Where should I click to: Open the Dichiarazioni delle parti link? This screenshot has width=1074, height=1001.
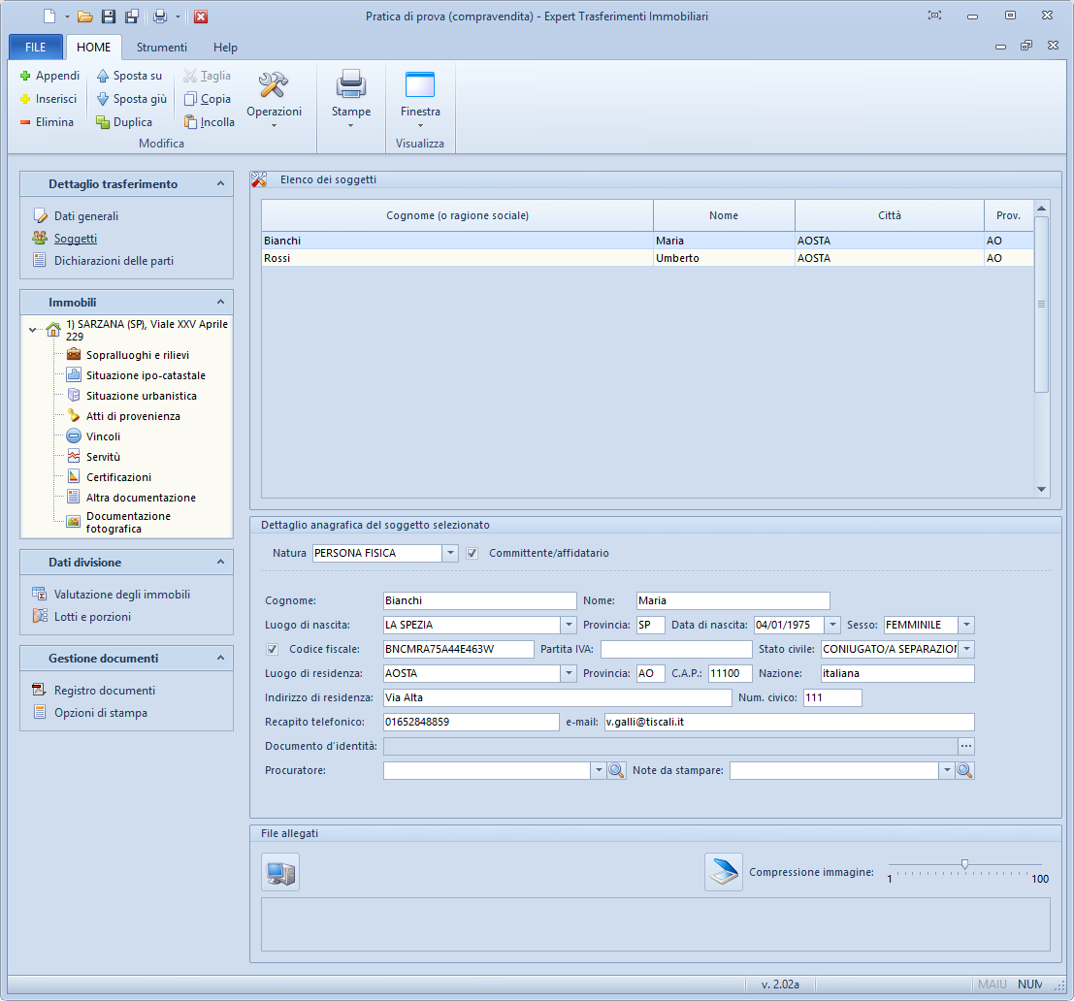114,260
